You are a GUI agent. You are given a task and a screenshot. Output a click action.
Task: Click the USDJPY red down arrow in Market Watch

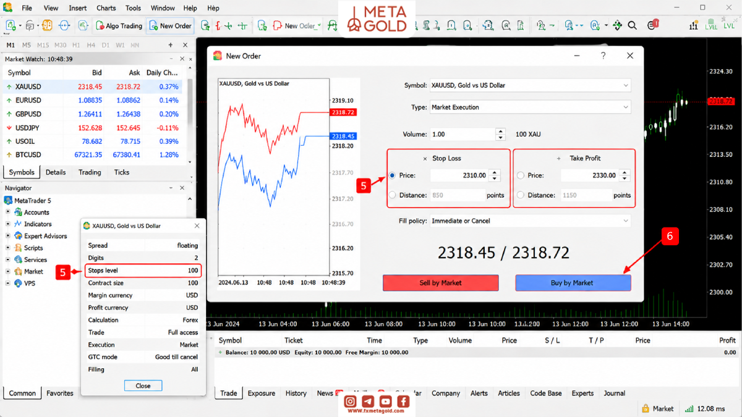click(9, 128)
